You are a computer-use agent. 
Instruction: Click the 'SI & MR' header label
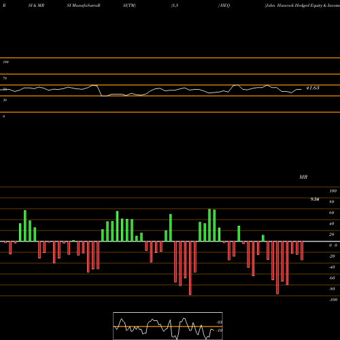[x=36, y=5]
